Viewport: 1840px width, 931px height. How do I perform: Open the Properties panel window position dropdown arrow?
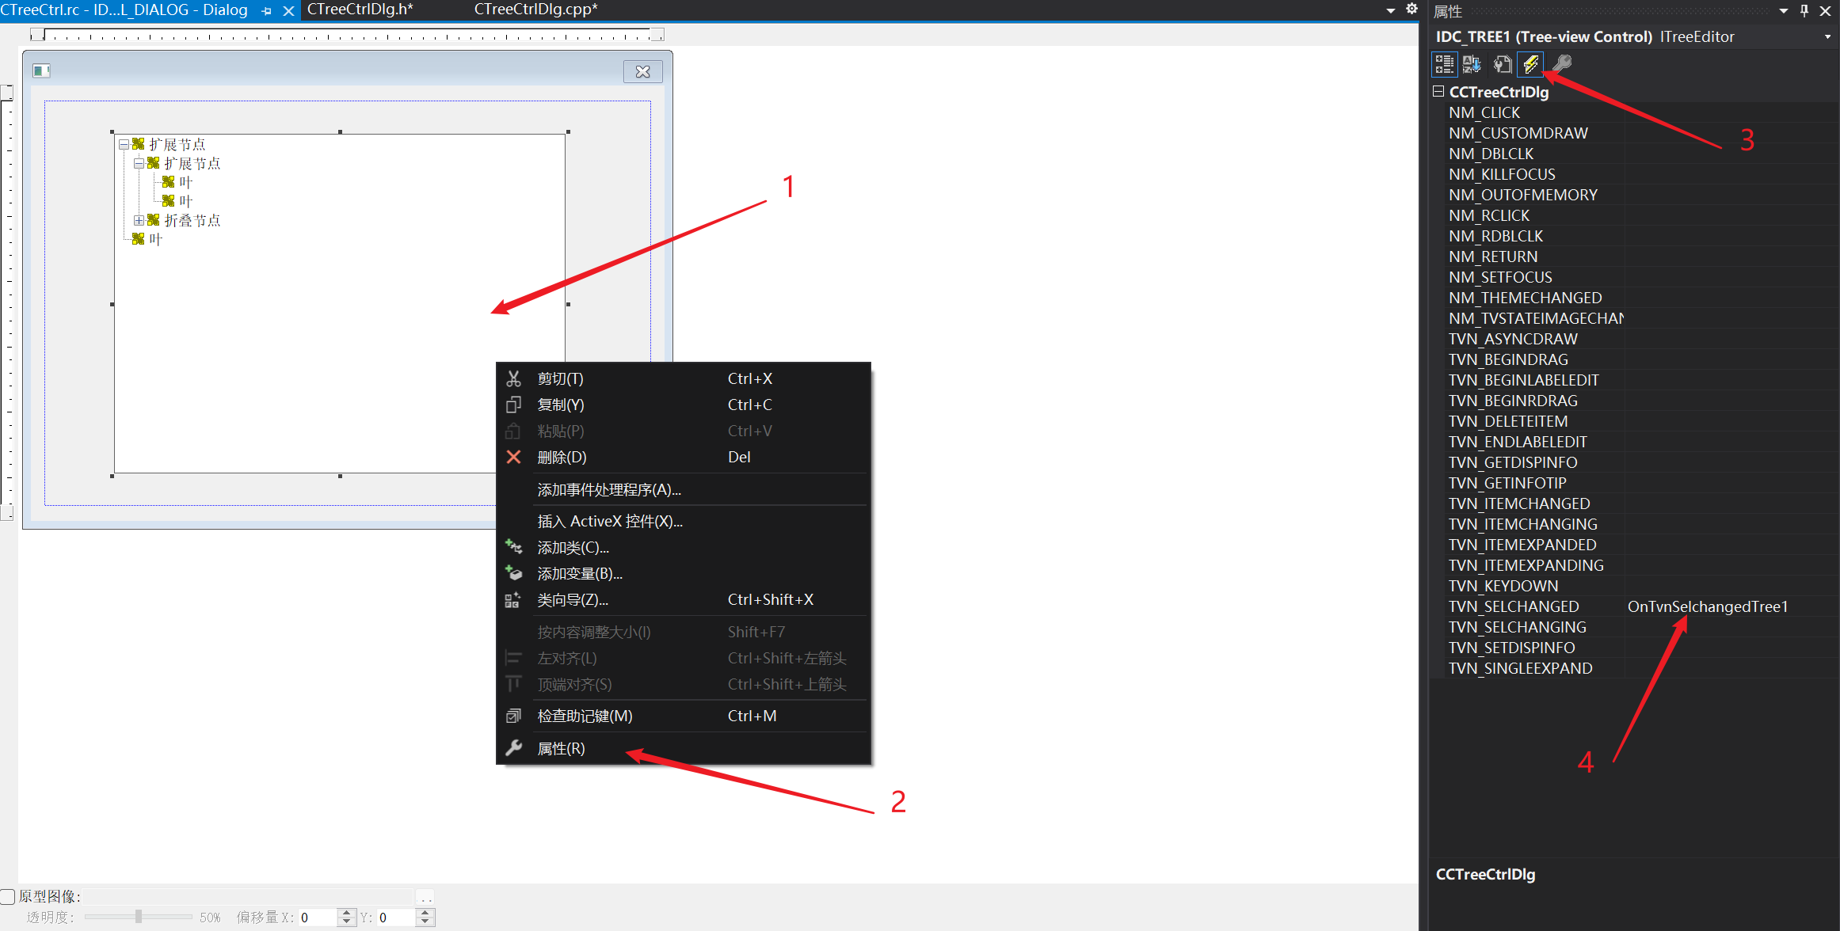tap(1784, 11)
